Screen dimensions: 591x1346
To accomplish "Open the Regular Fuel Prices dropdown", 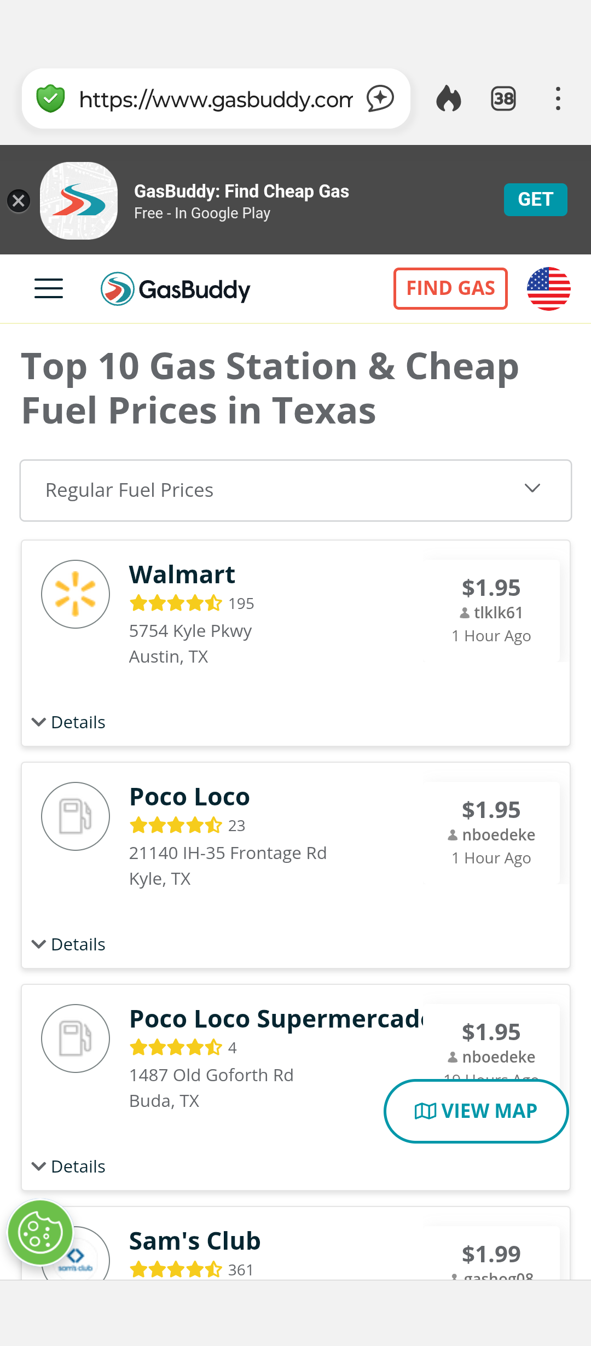I will click(296, 490).
